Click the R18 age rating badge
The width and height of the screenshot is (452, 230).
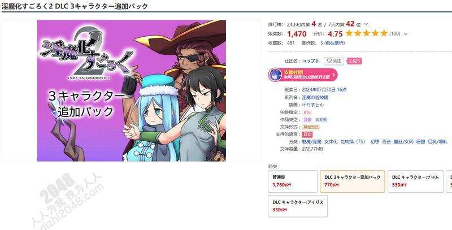pos(307,112)
